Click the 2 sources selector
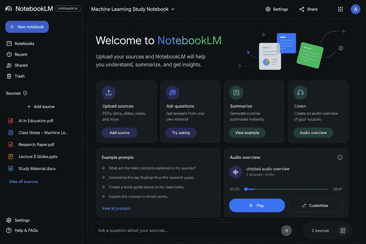Image resolution: width=366 pixels, height=244 pixels. click(328, 230)
